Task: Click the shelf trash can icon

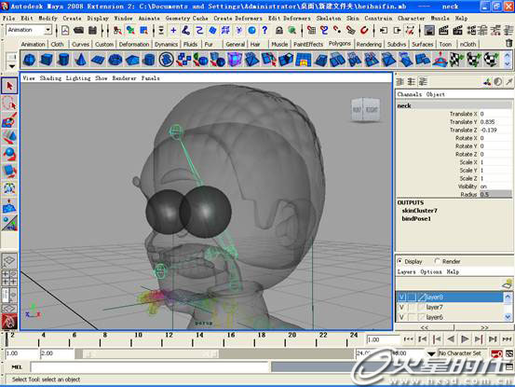Action: pos(508,43)
